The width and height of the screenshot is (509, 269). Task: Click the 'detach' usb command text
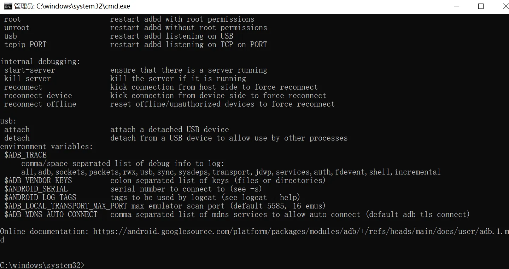pos(17,138)
